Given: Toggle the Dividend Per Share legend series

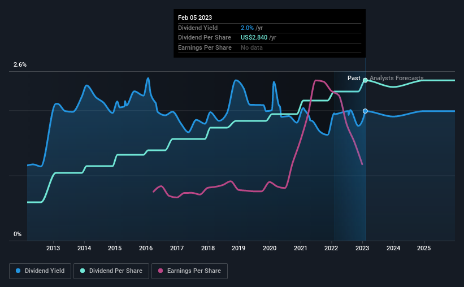Looking at the screenshot, I should (111, 271).
